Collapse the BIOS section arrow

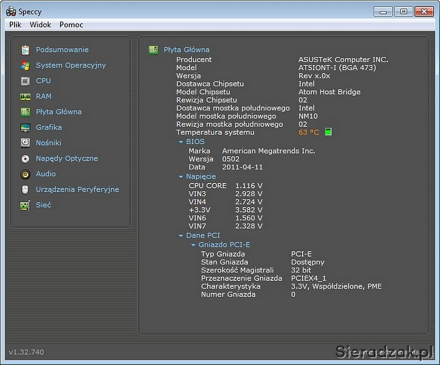pos(181,142)
